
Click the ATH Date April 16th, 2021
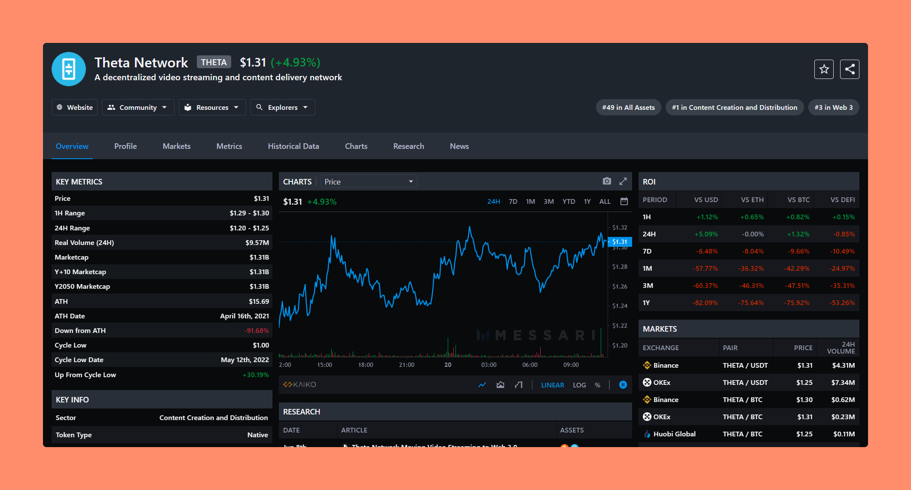[x=245, y=316]
